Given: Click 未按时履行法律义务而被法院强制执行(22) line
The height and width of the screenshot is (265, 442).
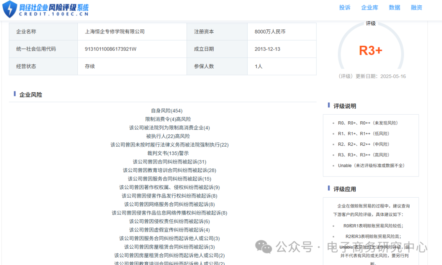Looking at the screenshot, I should tap(169, 145).
